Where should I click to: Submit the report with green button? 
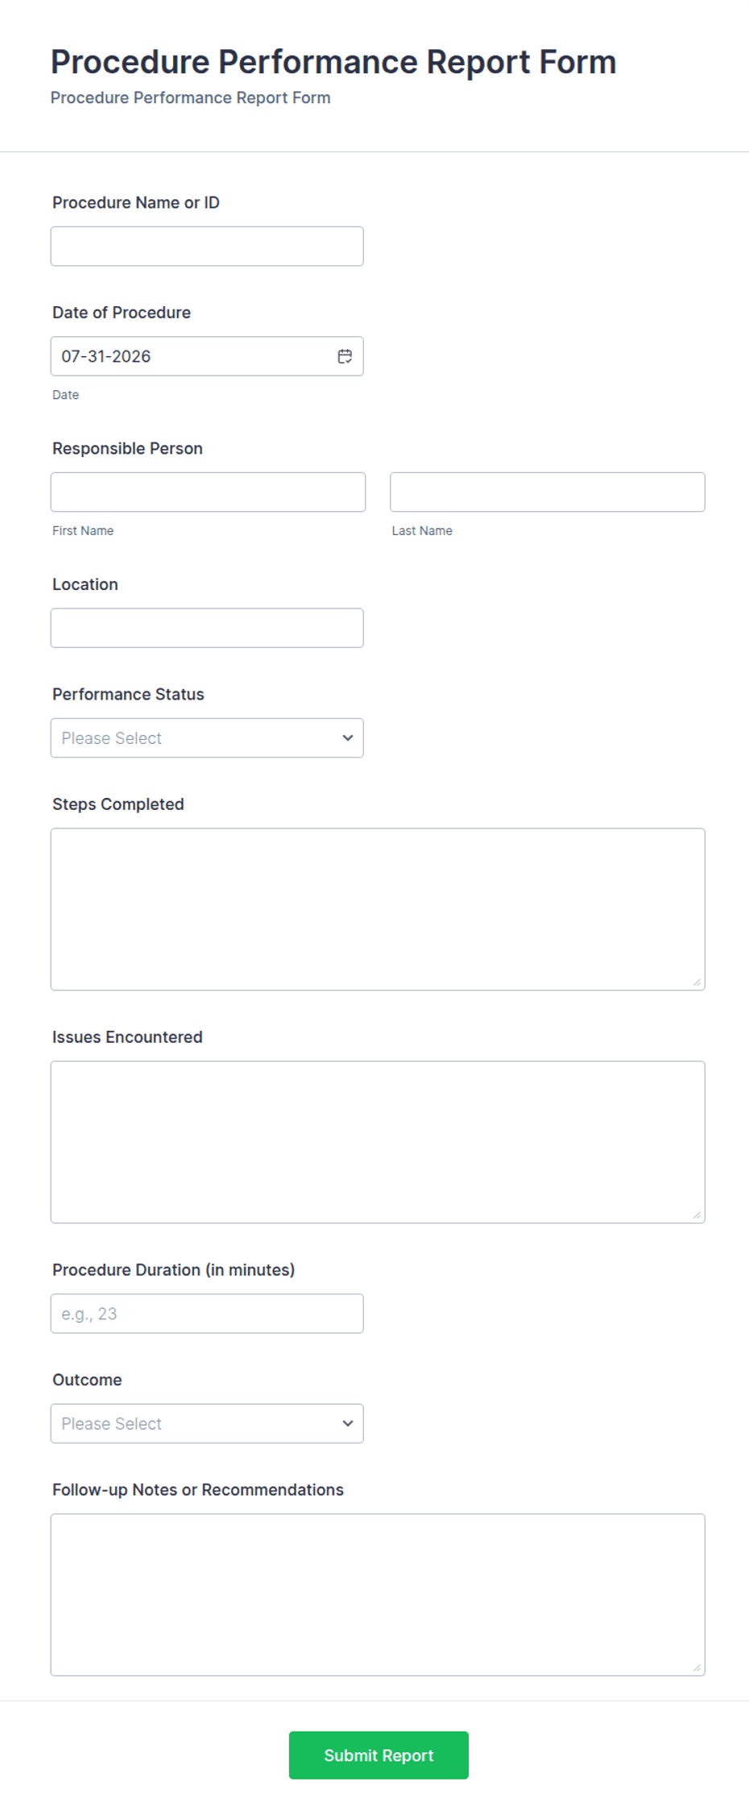[379, 1755]
